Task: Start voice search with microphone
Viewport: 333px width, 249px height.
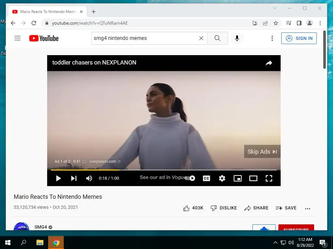Action: point(237,38)
